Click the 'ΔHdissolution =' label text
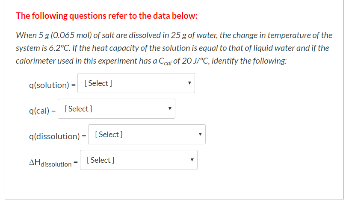 (x=53, y=163)
